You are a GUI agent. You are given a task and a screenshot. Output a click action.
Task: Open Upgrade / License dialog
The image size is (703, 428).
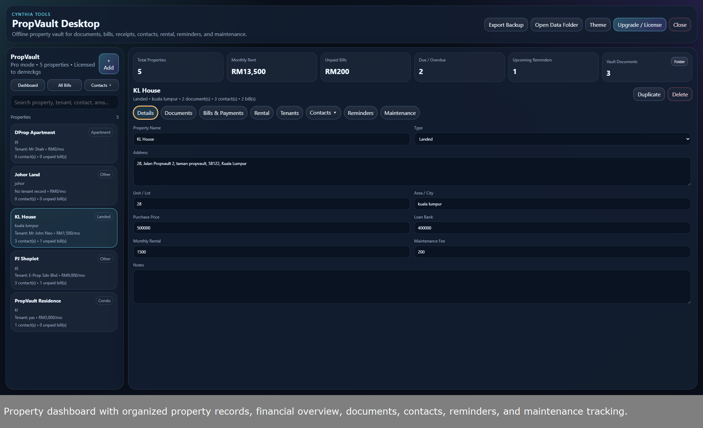point(639,25)
